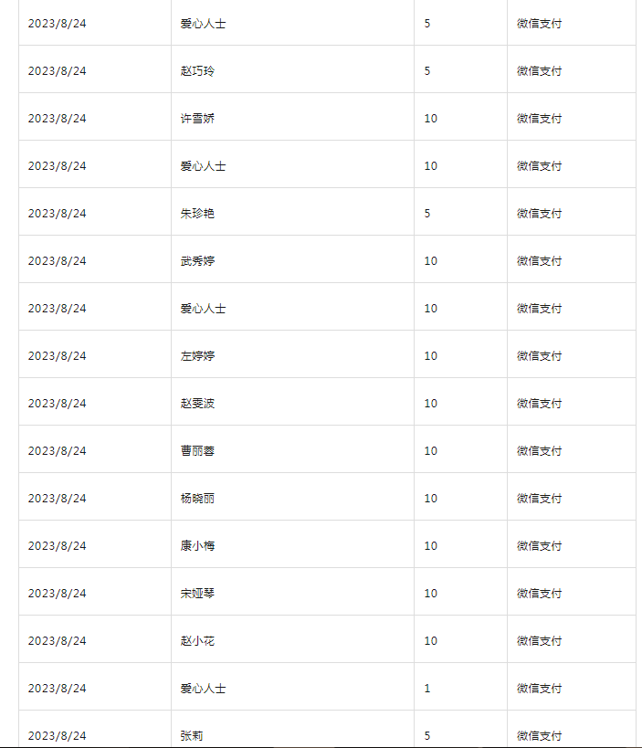Select the donor name 赵巧玲
Screen dimensions: 642x748
tap(197, 71)
